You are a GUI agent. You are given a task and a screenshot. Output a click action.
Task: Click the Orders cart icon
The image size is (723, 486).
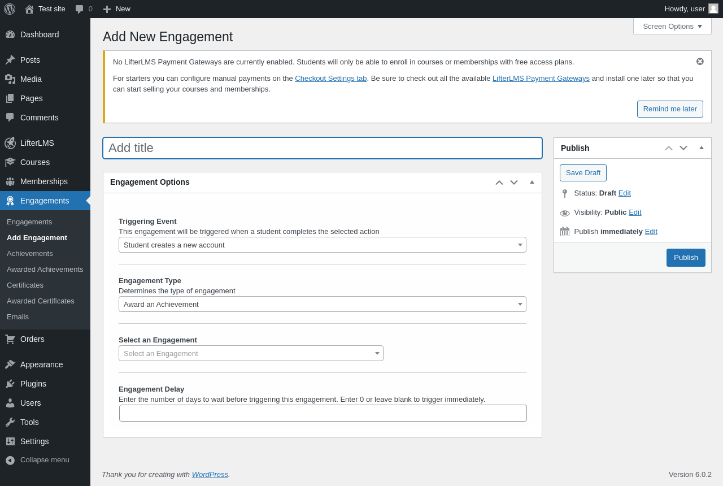pyautogui.click(x=10, y=339)
